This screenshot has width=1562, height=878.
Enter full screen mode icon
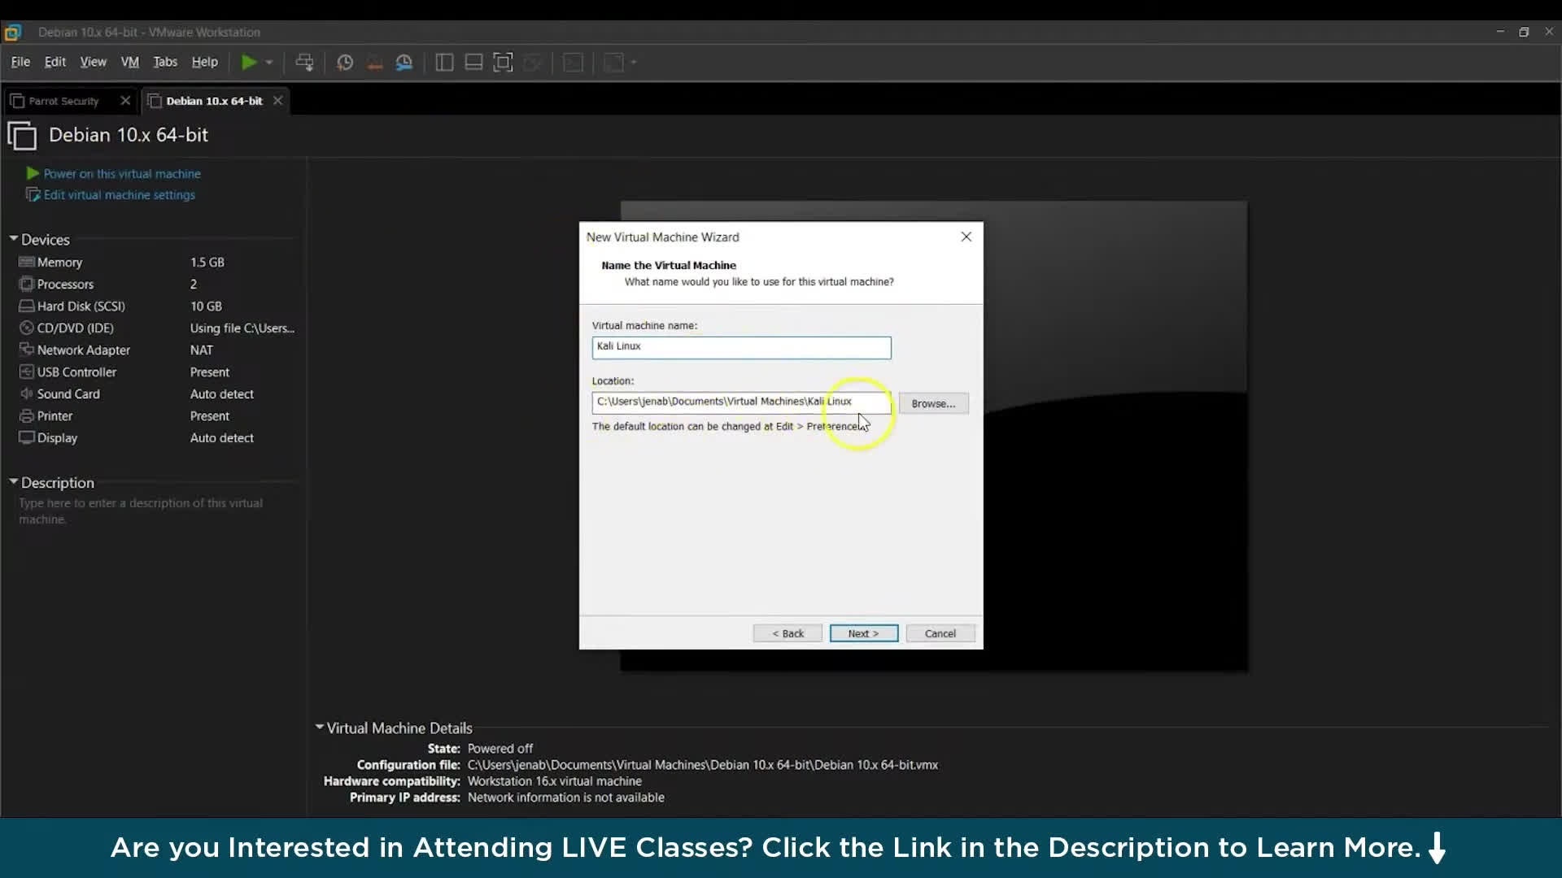point(503,62)
